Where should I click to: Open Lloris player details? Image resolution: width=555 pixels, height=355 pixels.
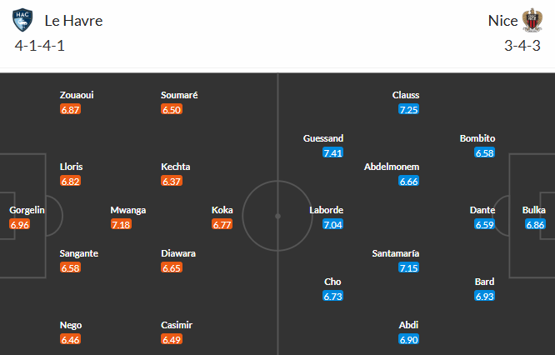71,167
